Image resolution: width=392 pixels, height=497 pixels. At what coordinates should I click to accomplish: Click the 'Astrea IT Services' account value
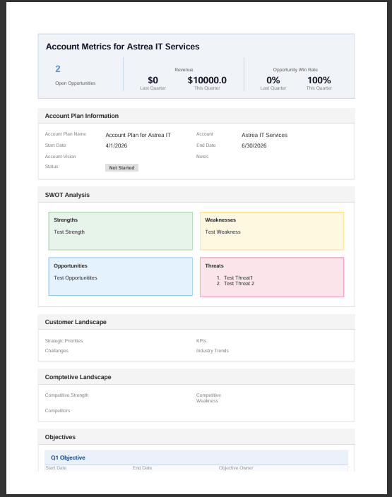(264, 135)
